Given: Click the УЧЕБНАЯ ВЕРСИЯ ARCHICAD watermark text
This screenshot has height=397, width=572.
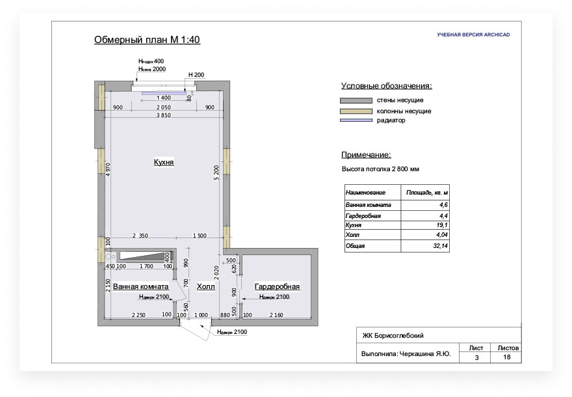Looking at the screenshot, I should 473,34.
